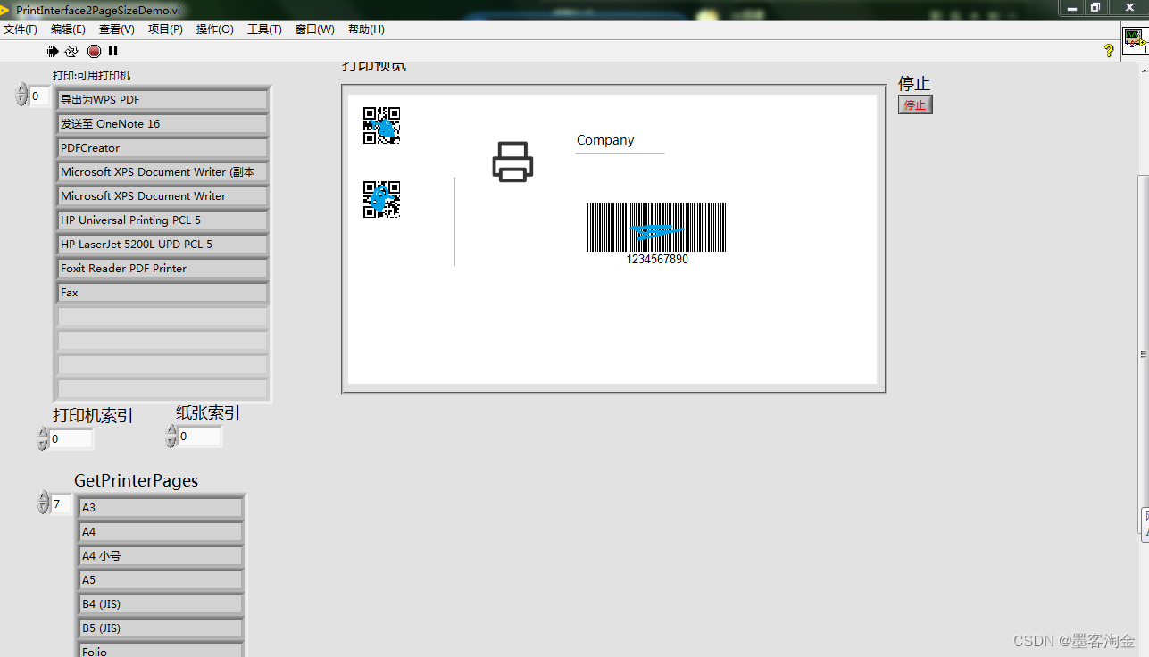Click the Run arrow toolbar icon
Image resolution: width=1149 pixels, height=657 pixels.
pos(52,52)
